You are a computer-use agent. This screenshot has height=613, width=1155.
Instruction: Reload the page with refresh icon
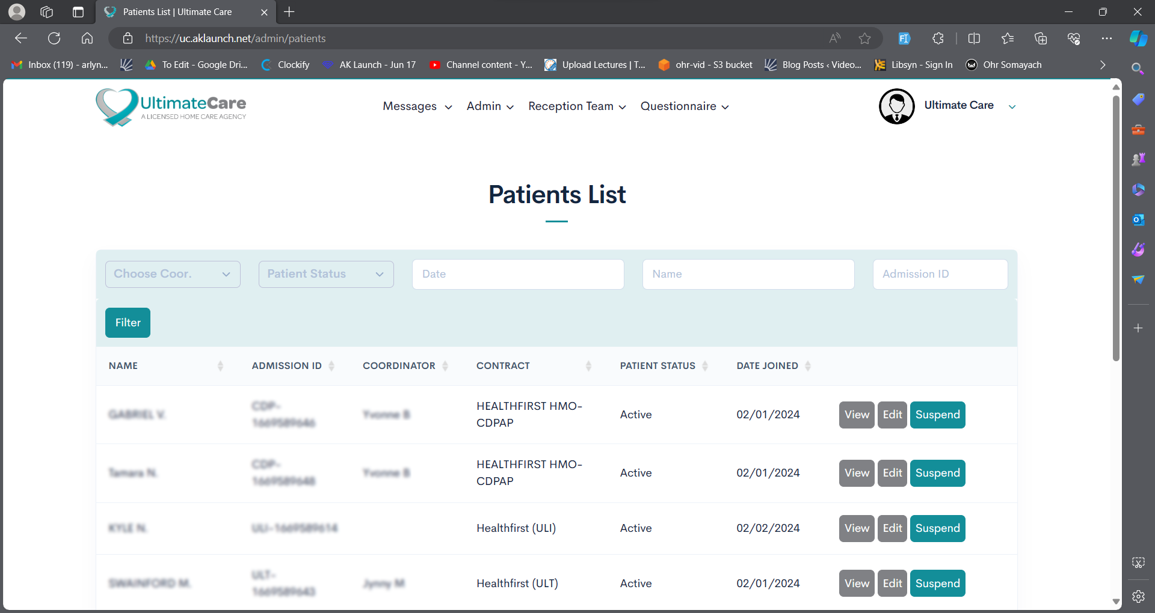coord(54,38)
